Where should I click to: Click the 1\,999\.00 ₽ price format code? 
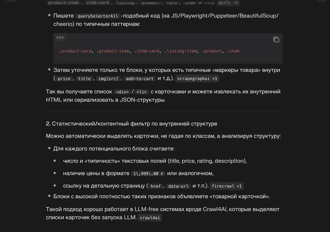tap(148, 174)
